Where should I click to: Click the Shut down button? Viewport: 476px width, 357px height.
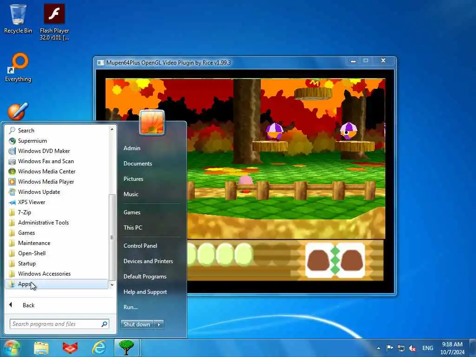pos(137,324)
